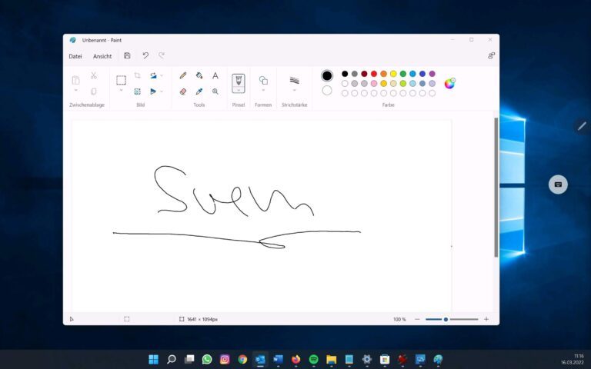
Task: Select the primary color black circle
Action: 327,75
